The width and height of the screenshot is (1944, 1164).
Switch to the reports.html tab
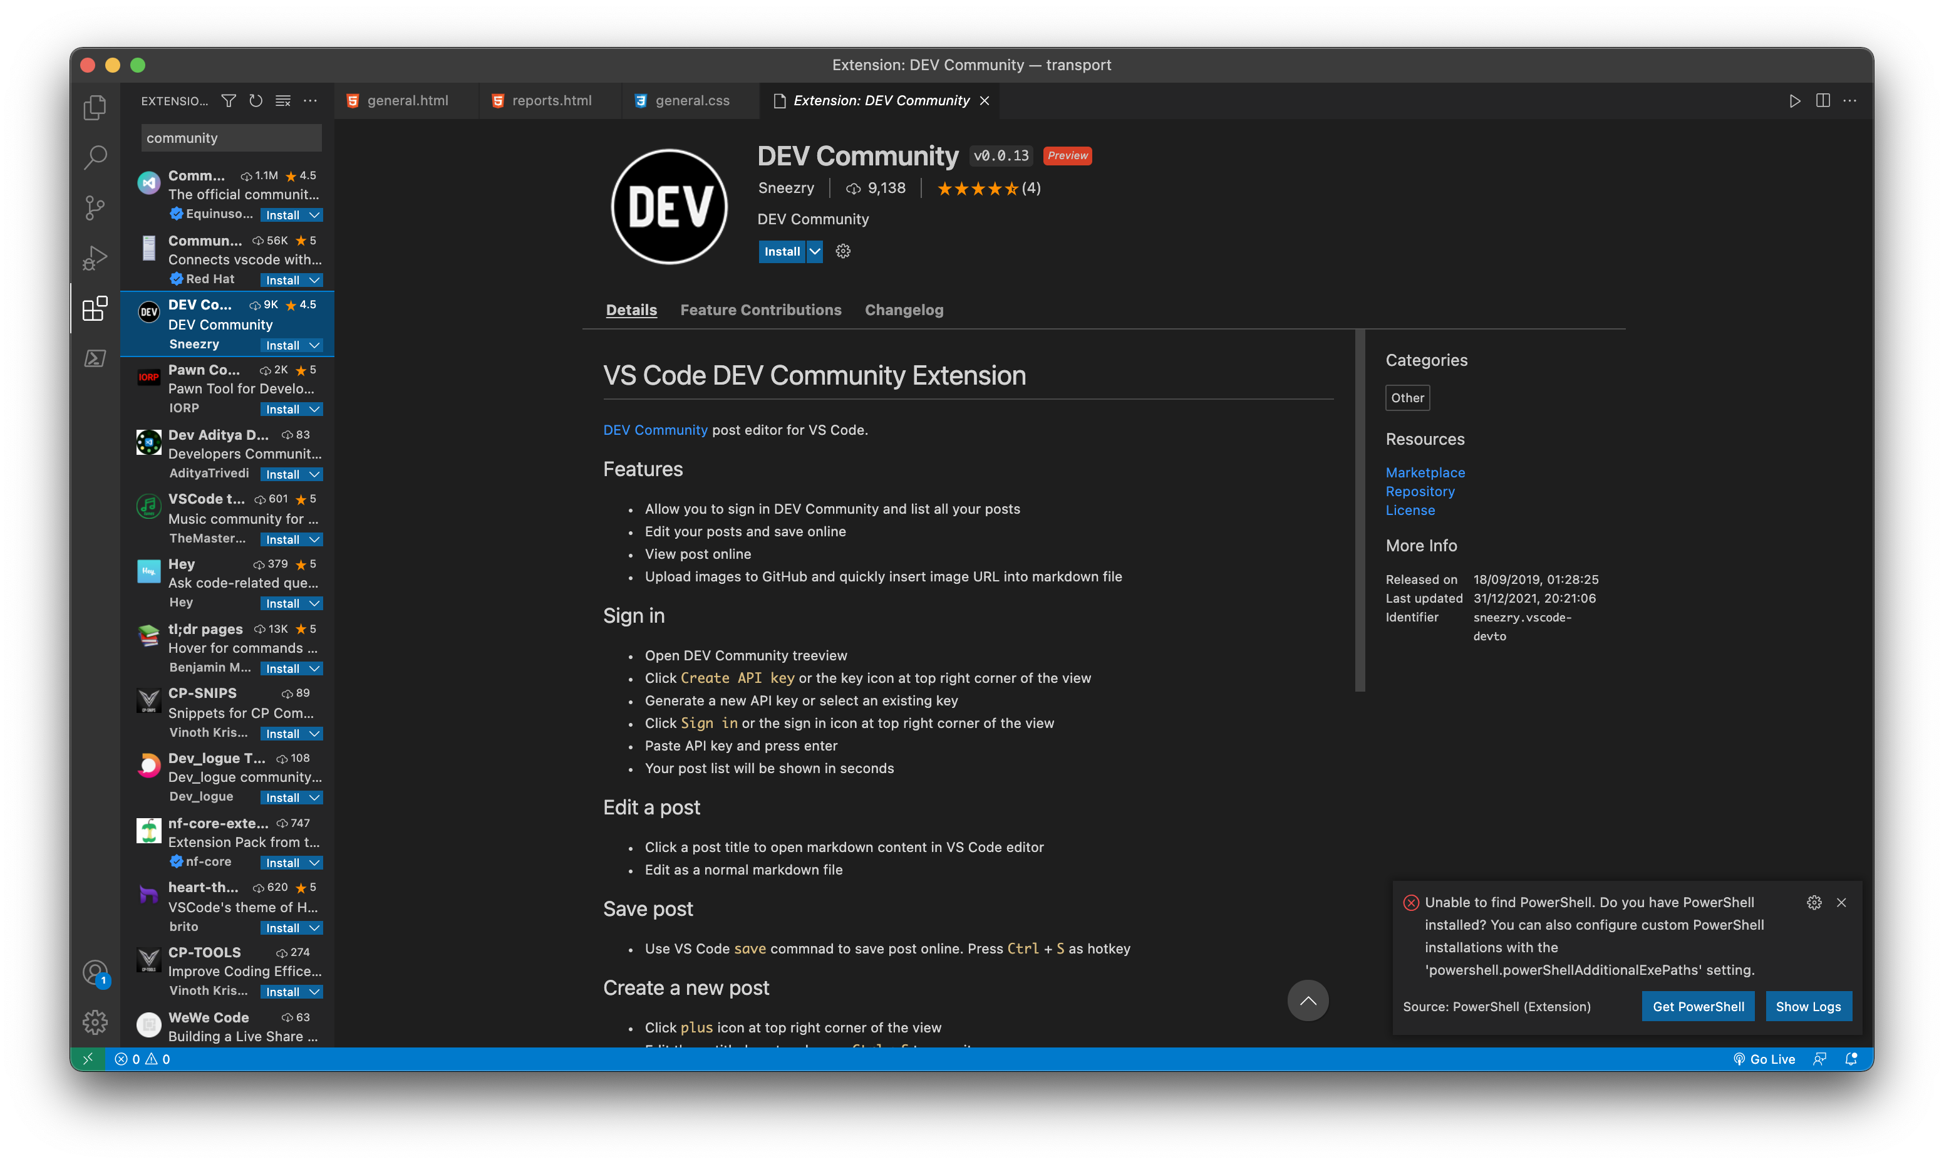pos(551,100)
